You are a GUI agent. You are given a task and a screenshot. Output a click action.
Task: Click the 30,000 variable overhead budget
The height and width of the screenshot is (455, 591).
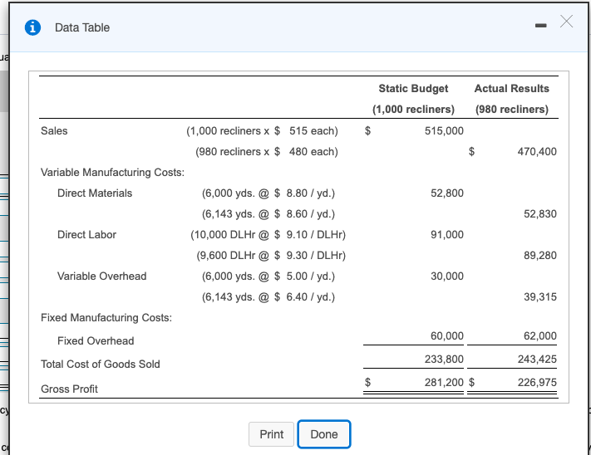pos(447,276)
